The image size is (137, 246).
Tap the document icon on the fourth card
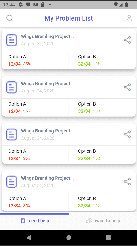pos(12,182)
